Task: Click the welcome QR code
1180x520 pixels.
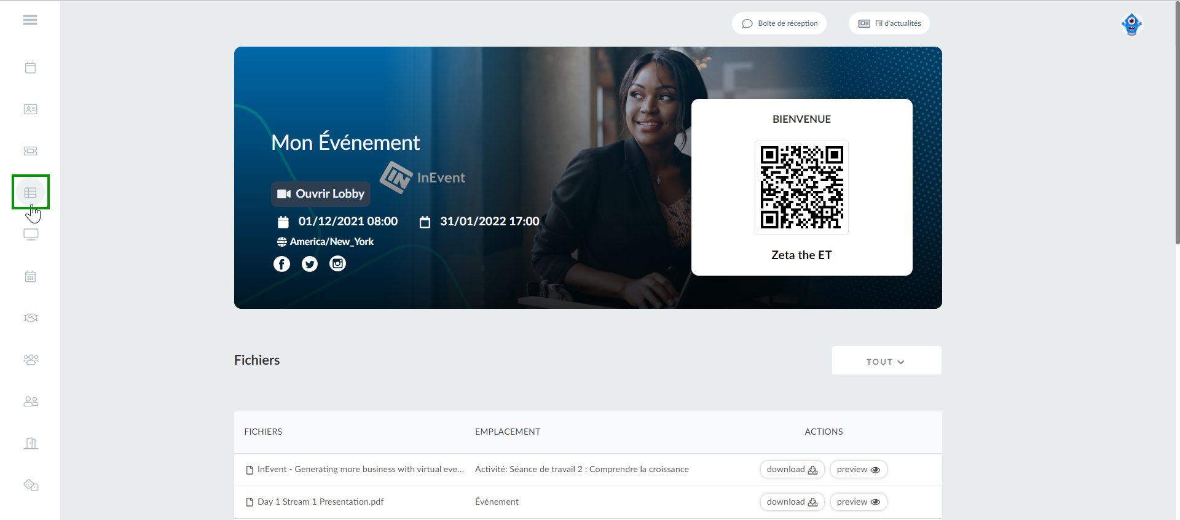Action: click(801, 187)
